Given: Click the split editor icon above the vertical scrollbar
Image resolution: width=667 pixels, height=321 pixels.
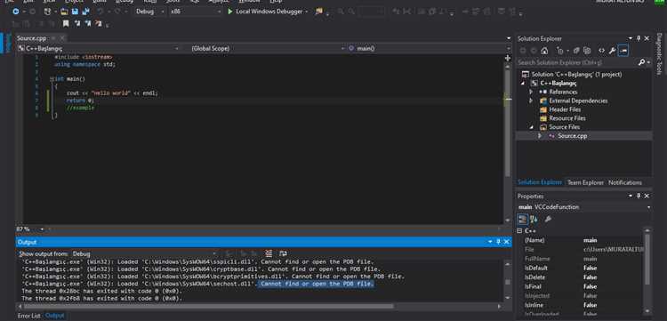Looking at the screenshot, I should [x=508, y=58].
